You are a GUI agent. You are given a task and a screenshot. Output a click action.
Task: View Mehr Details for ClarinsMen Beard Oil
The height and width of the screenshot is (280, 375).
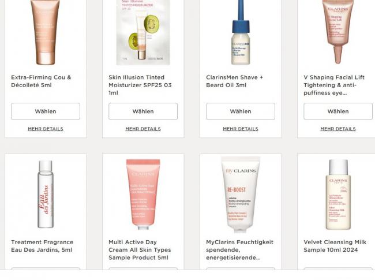coord(241,129)
